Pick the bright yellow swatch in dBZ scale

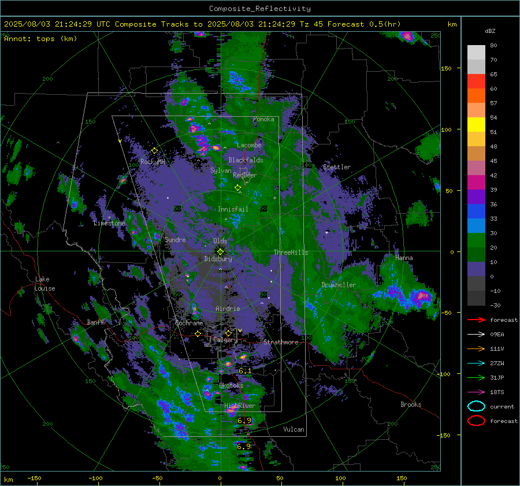476,125
